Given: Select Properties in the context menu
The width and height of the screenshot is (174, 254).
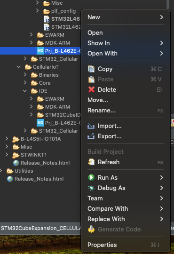Looking at the screenshot, I should point(126,245).
